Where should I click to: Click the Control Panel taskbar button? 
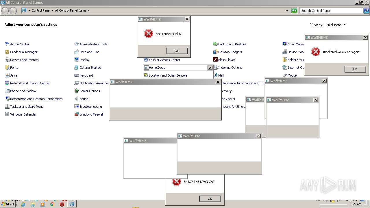coord(72,204)
